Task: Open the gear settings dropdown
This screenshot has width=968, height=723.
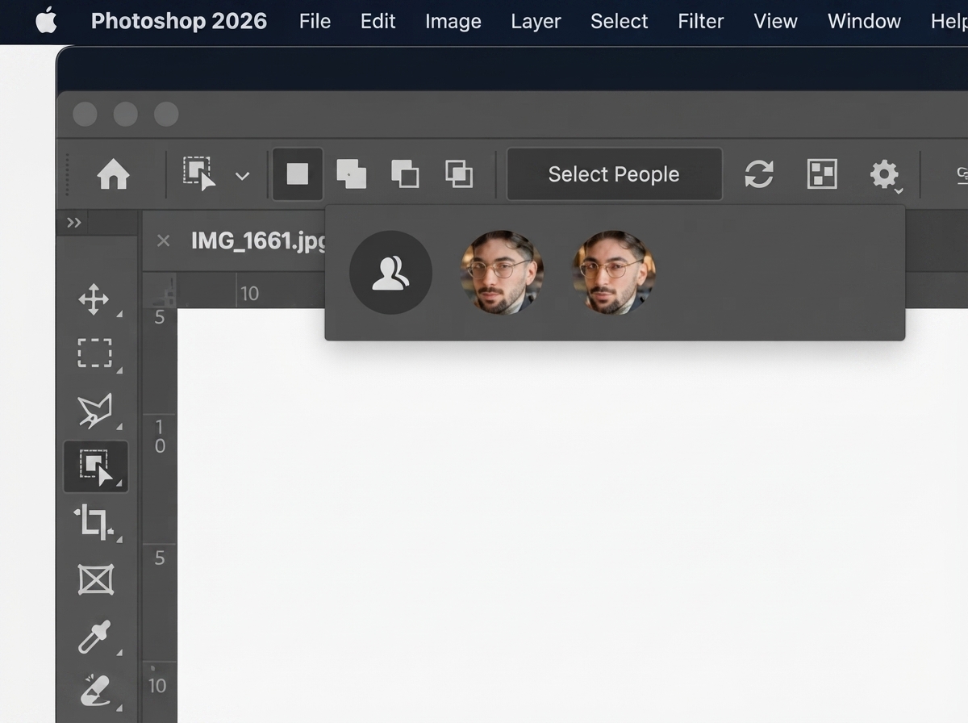Action: (886, 176)
